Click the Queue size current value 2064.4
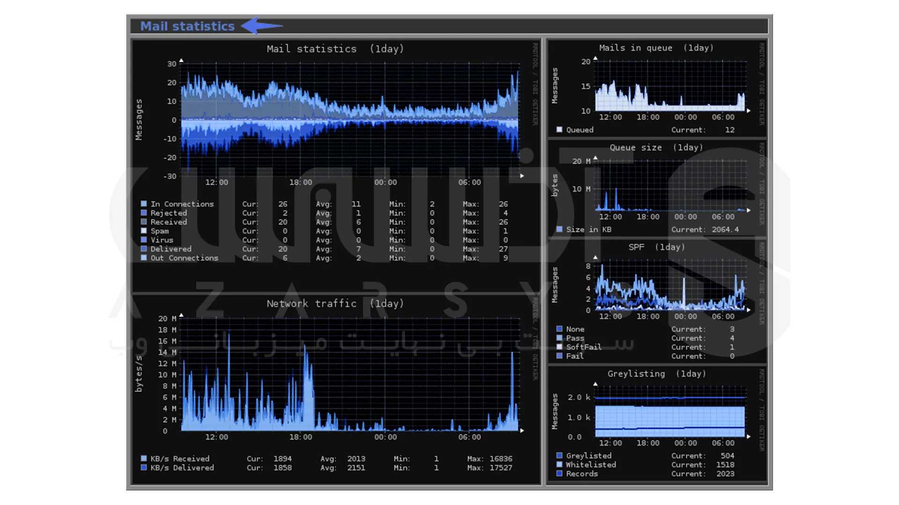This screenshot has width=899, height=505. 725,230
